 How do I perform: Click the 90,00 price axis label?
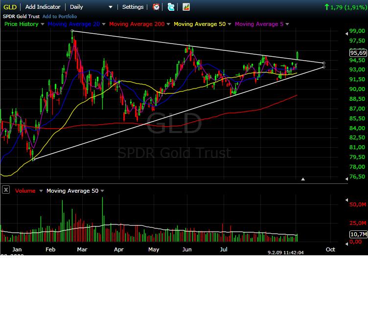(x=357, y=89)
